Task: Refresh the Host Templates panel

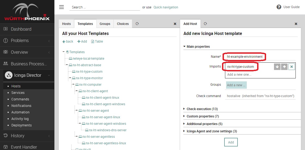Action: (137, 24)
